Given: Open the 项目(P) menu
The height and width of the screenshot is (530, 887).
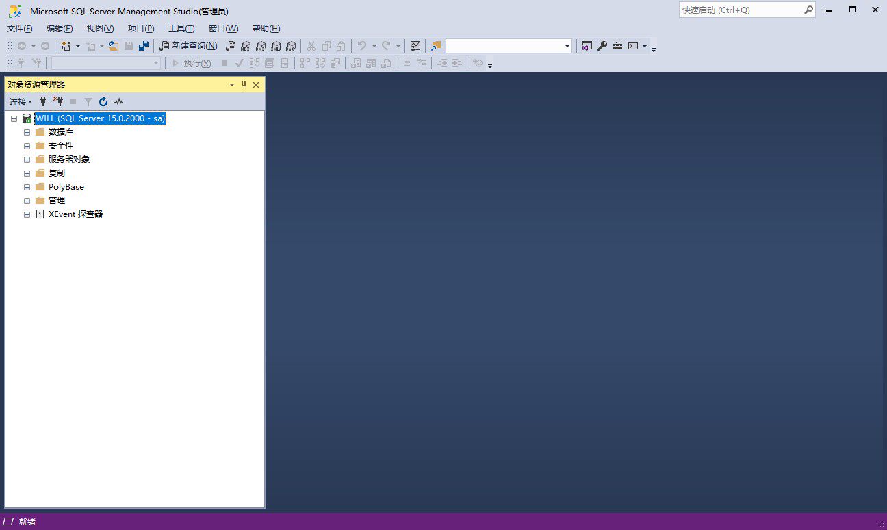Looking at the screenshot, I should (141, 28).
